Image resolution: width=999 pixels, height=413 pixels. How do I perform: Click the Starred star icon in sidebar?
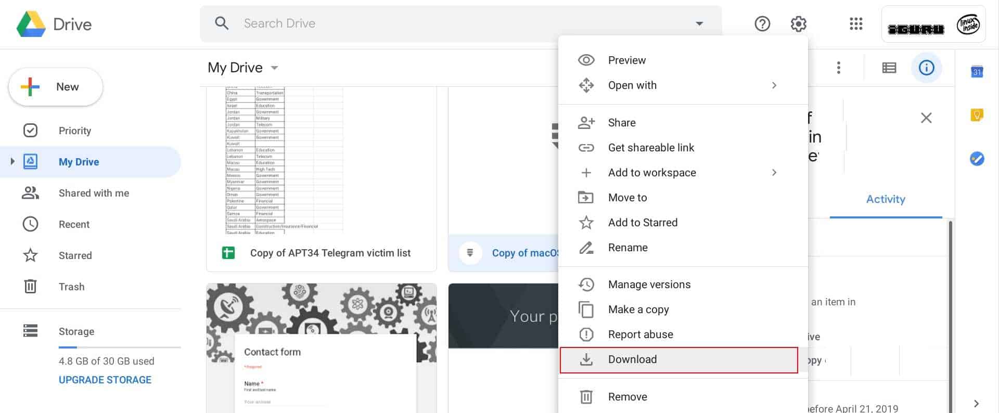[x=31, y=255]
